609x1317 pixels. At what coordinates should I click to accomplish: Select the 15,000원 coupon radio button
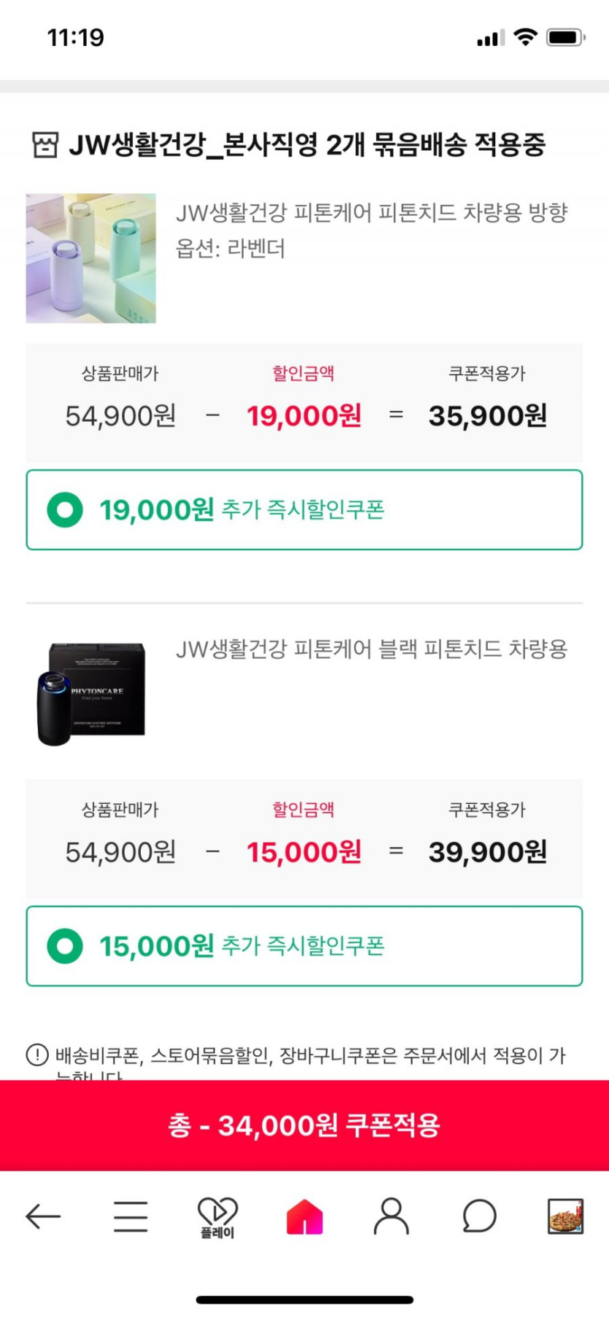(65, 945)
